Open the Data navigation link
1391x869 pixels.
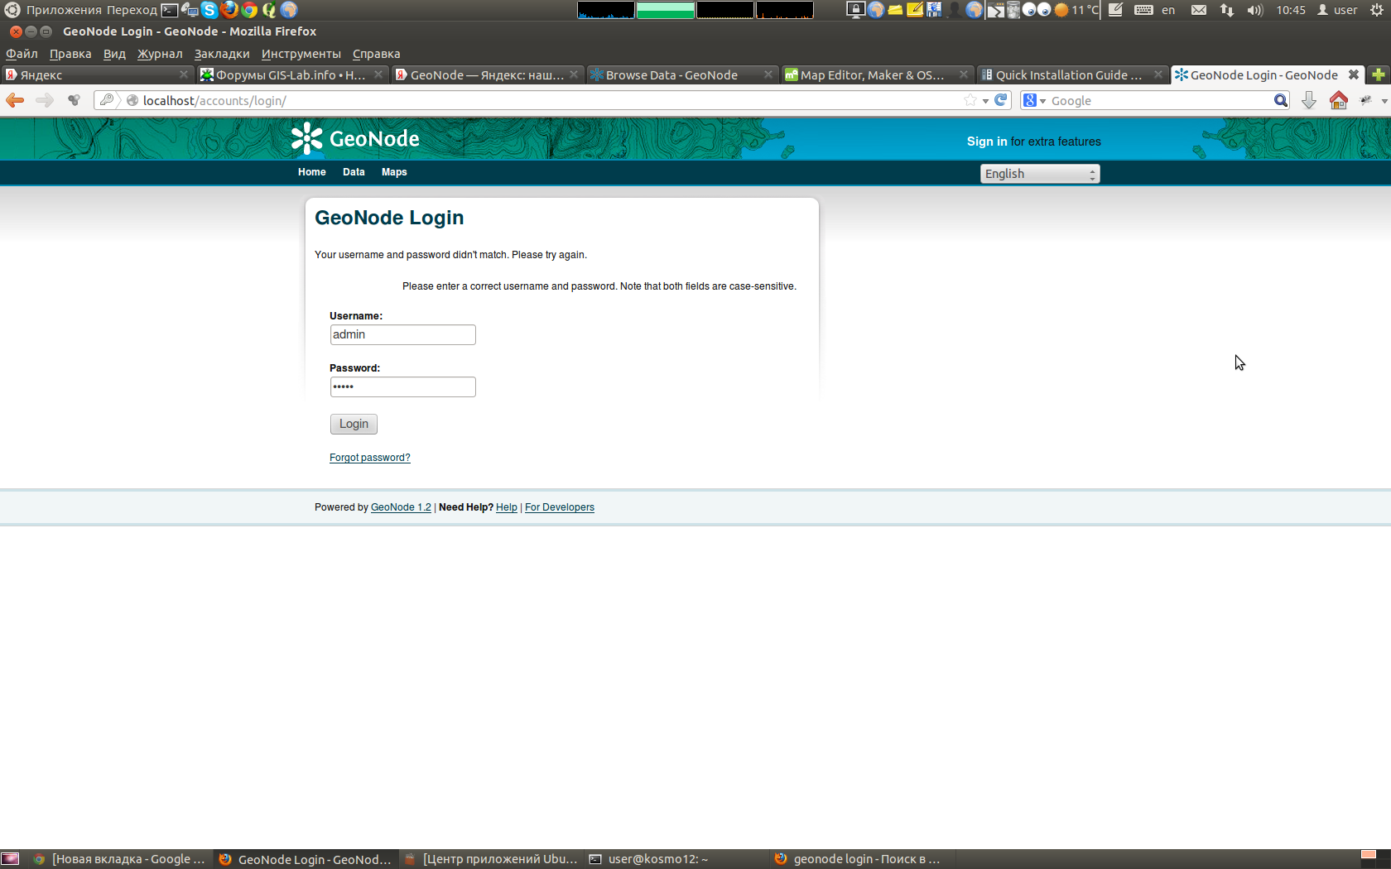(354, 172)
